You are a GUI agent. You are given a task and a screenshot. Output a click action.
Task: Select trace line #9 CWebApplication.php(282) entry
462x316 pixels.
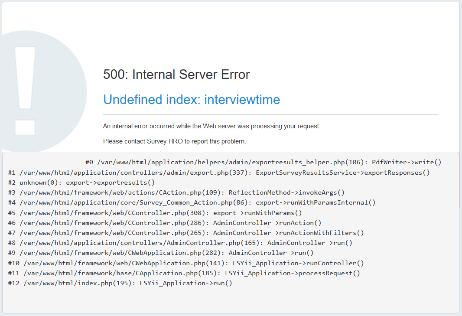pyautogui.click(x=160, y=253)
